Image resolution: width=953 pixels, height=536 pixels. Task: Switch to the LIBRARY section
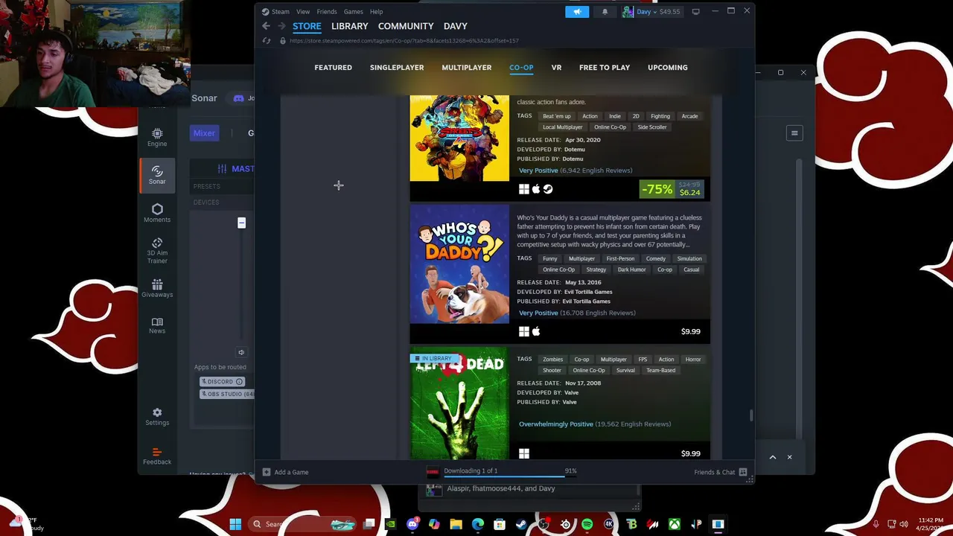tap(350, 26)
